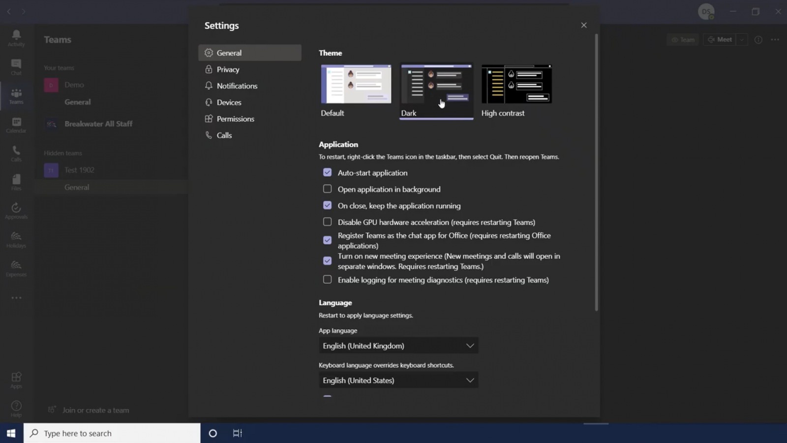The width and height of the screenshot is (787, 443).
Task: Open the Calendar icon
Action: pyautogui.click(x=16, y=124)
